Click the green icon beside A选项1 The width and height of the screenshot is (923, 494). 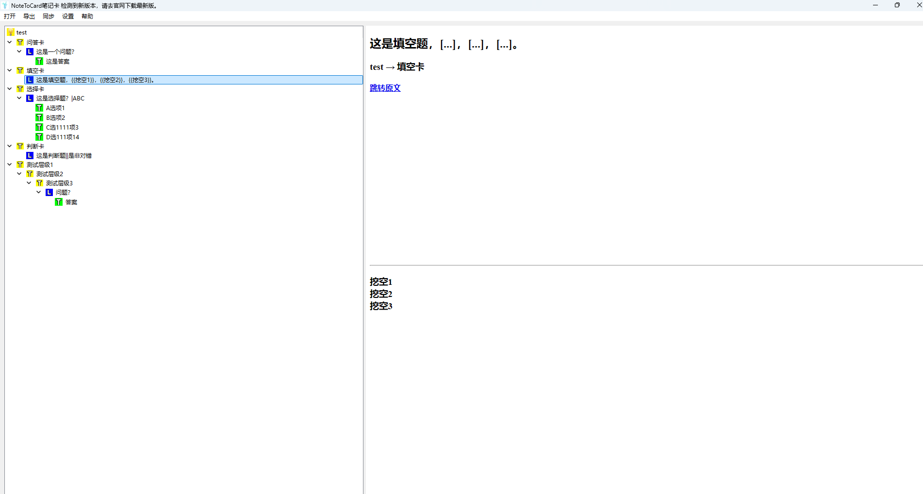(40, 108)
